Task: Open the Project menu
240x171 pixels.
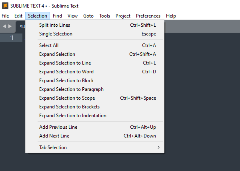Action: 123,16
